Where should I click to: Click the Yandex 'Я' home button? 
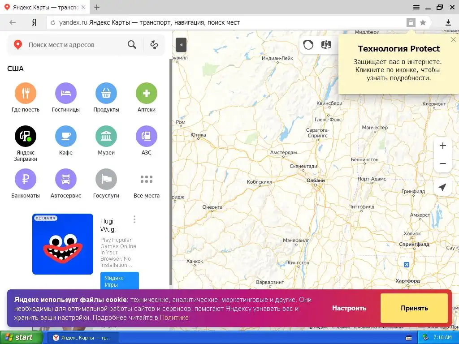[34, 22]
